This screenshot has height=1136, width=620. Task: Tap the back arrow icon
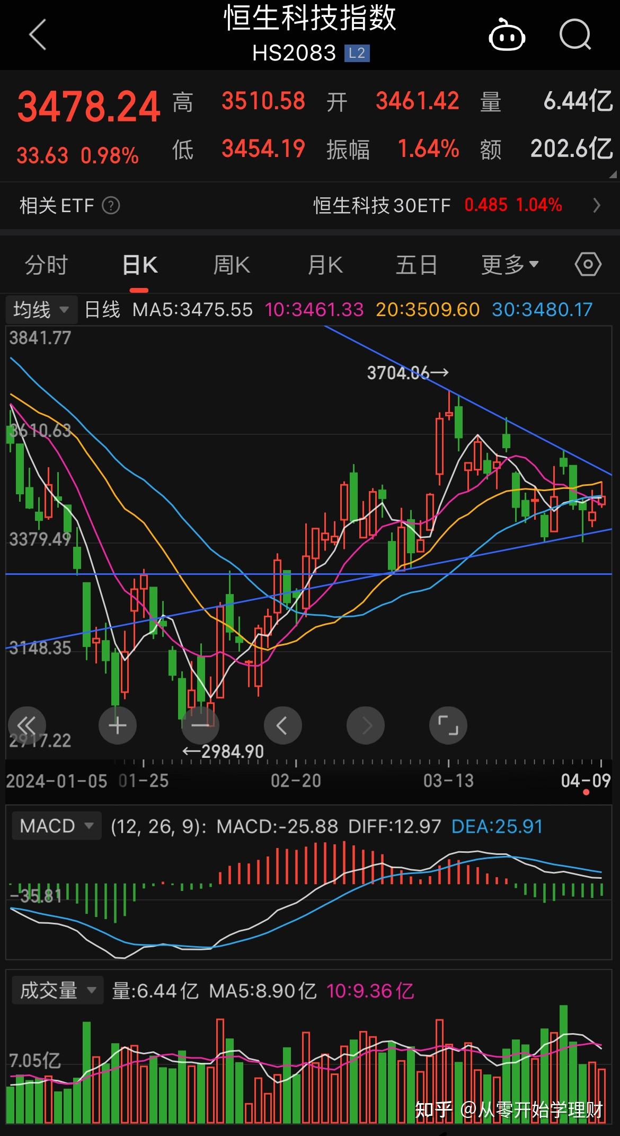[38, 35]
